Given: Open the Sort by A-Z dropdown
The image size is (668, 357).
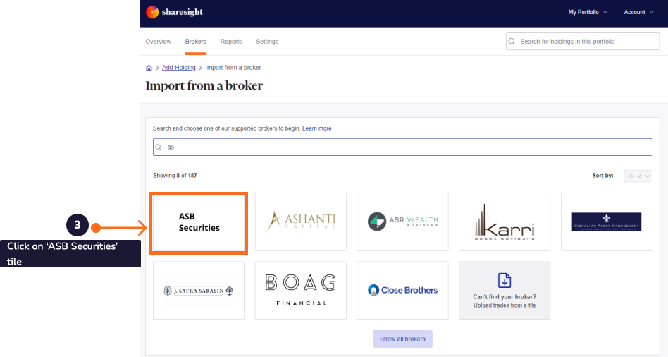Looking at the screenshot, I should pos(638,176).
